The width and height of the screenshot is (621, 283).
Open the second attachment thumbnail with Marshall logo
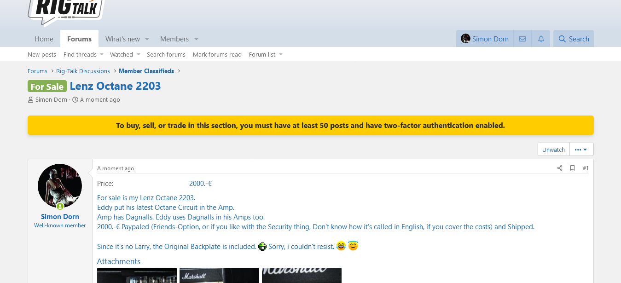[219, 275]
